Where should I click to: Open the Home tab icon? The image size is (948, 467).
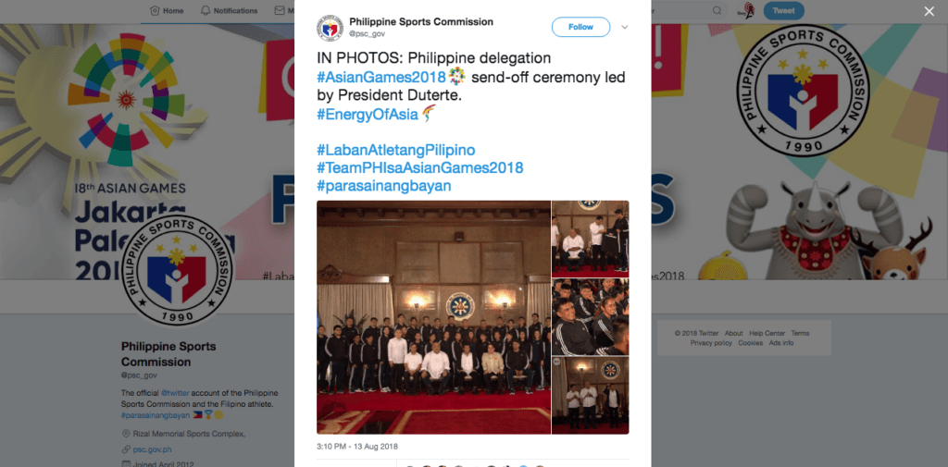click(156, 10)
